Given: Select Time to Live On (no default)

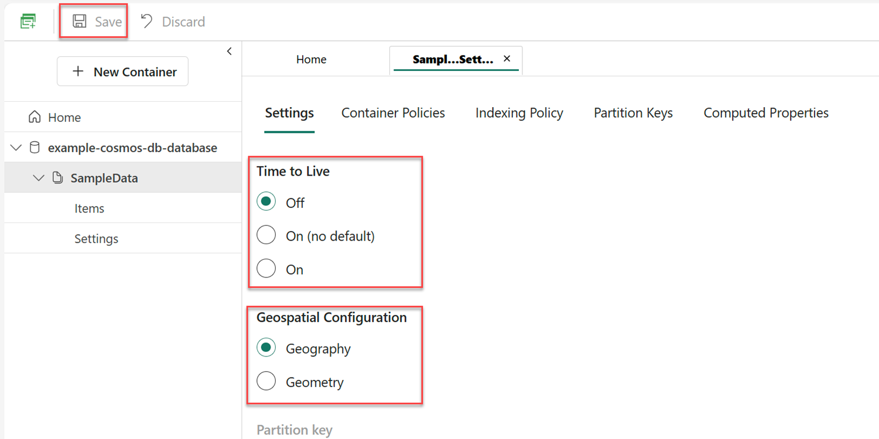Looking at the screenshot, I should (266, 235).
